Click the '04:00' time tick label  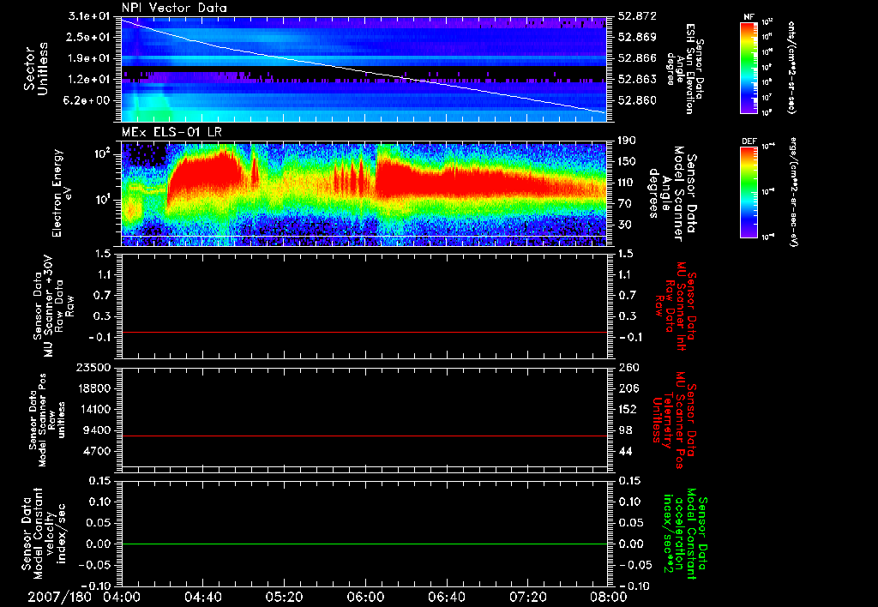point(122,597)
